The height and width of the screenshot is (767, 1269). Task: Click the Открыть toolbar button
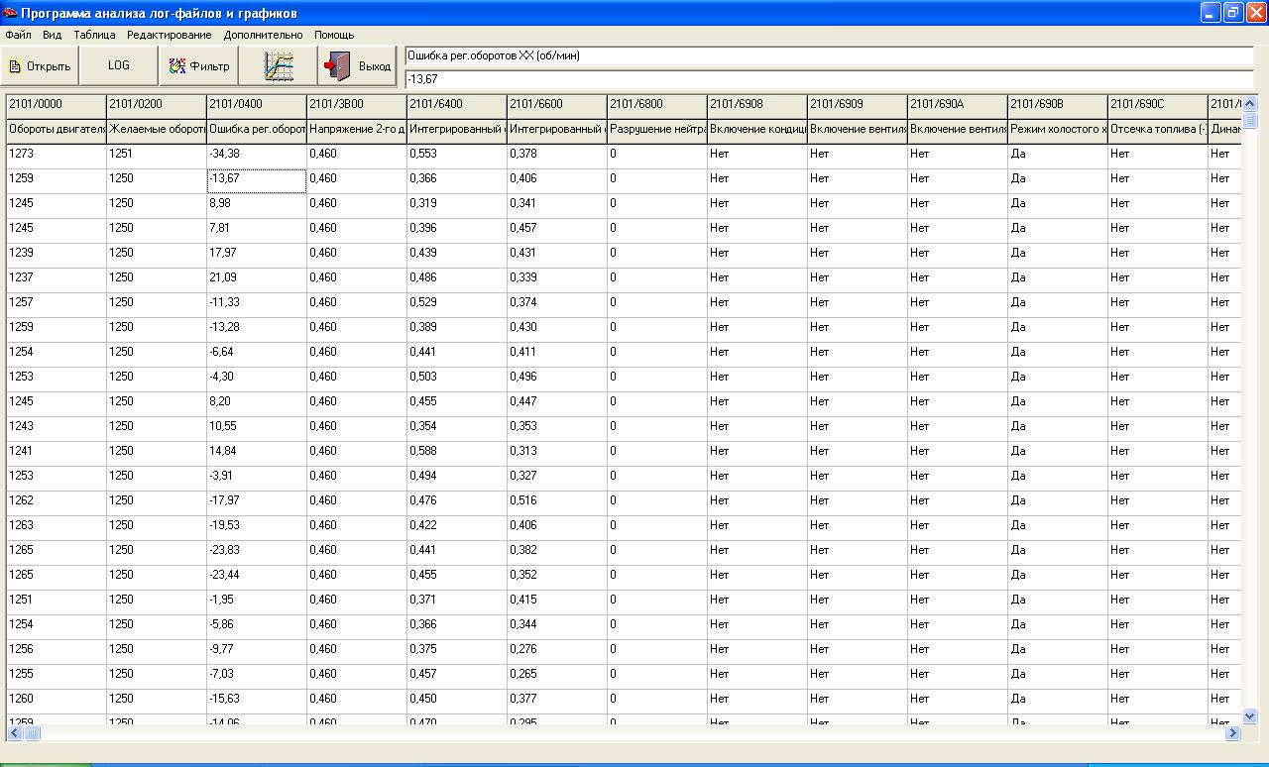40,66
